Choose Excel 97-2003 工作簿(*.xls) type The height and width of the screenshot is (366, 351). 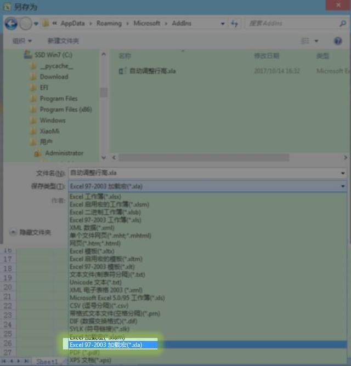tap(208, 220)
